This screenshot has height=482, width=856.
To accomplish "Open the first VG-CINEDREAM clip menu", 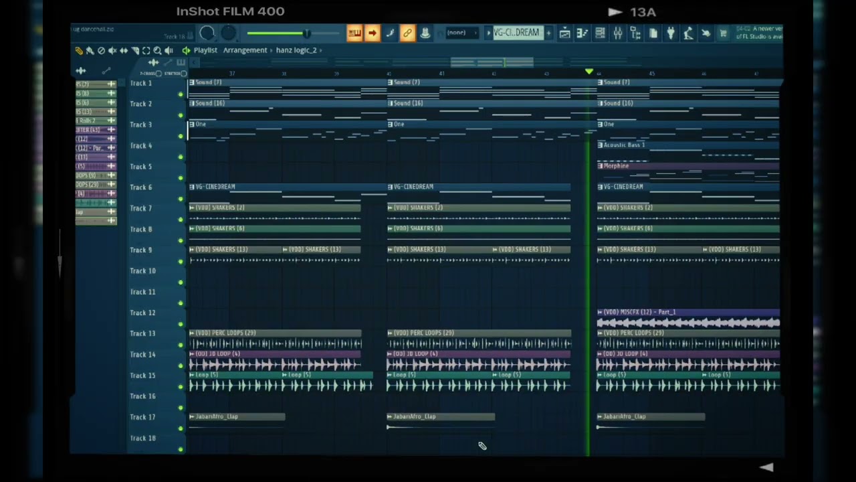I will coord(192,187).
